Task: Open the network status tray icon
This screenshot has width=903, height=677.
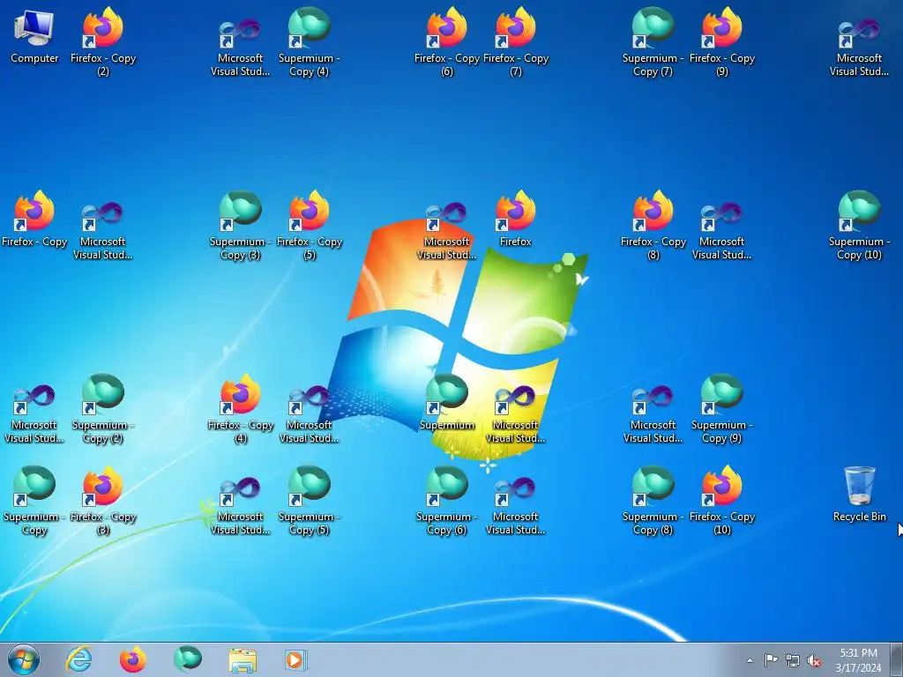Action: (793, 660)
